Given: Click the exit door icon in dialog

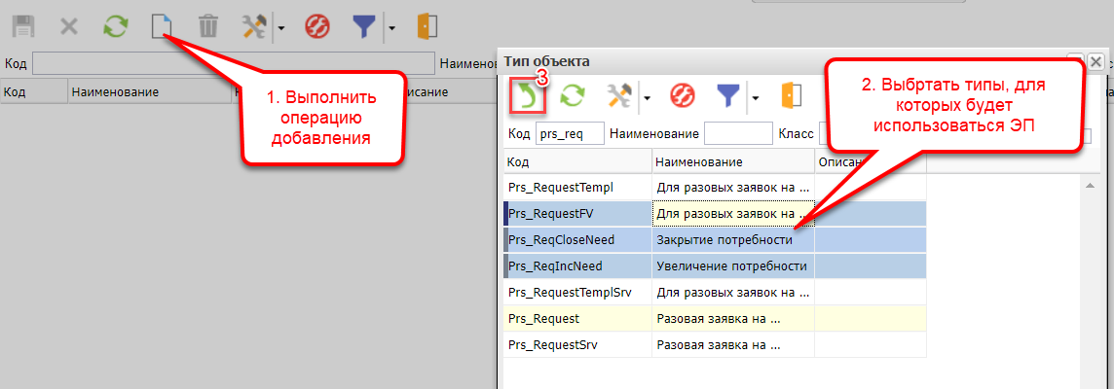Looking at the screenshot, I should pyautogui.click(x=790, y=95).
